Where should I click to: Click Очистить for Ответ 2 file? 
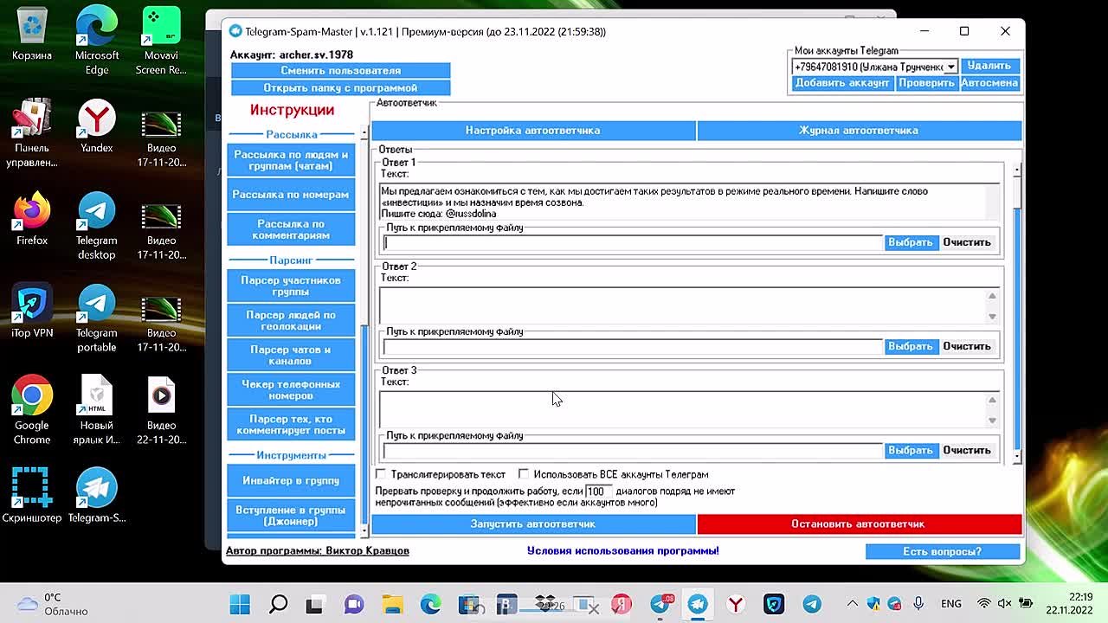[967, 346]
